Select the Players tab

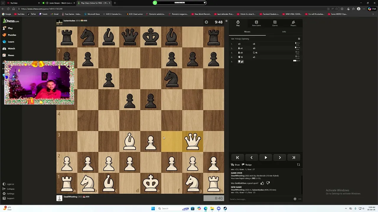293,23
